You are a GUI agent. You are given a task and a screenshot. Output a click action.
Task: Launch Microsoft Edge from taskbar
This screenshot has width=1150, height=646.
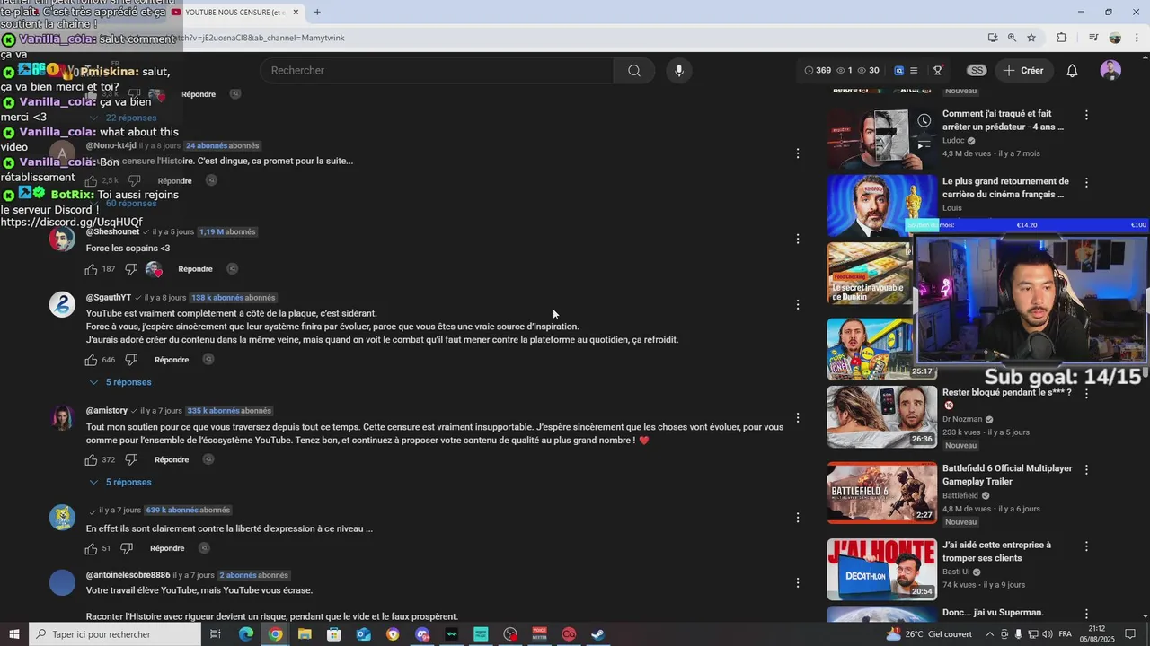(245, 634)
